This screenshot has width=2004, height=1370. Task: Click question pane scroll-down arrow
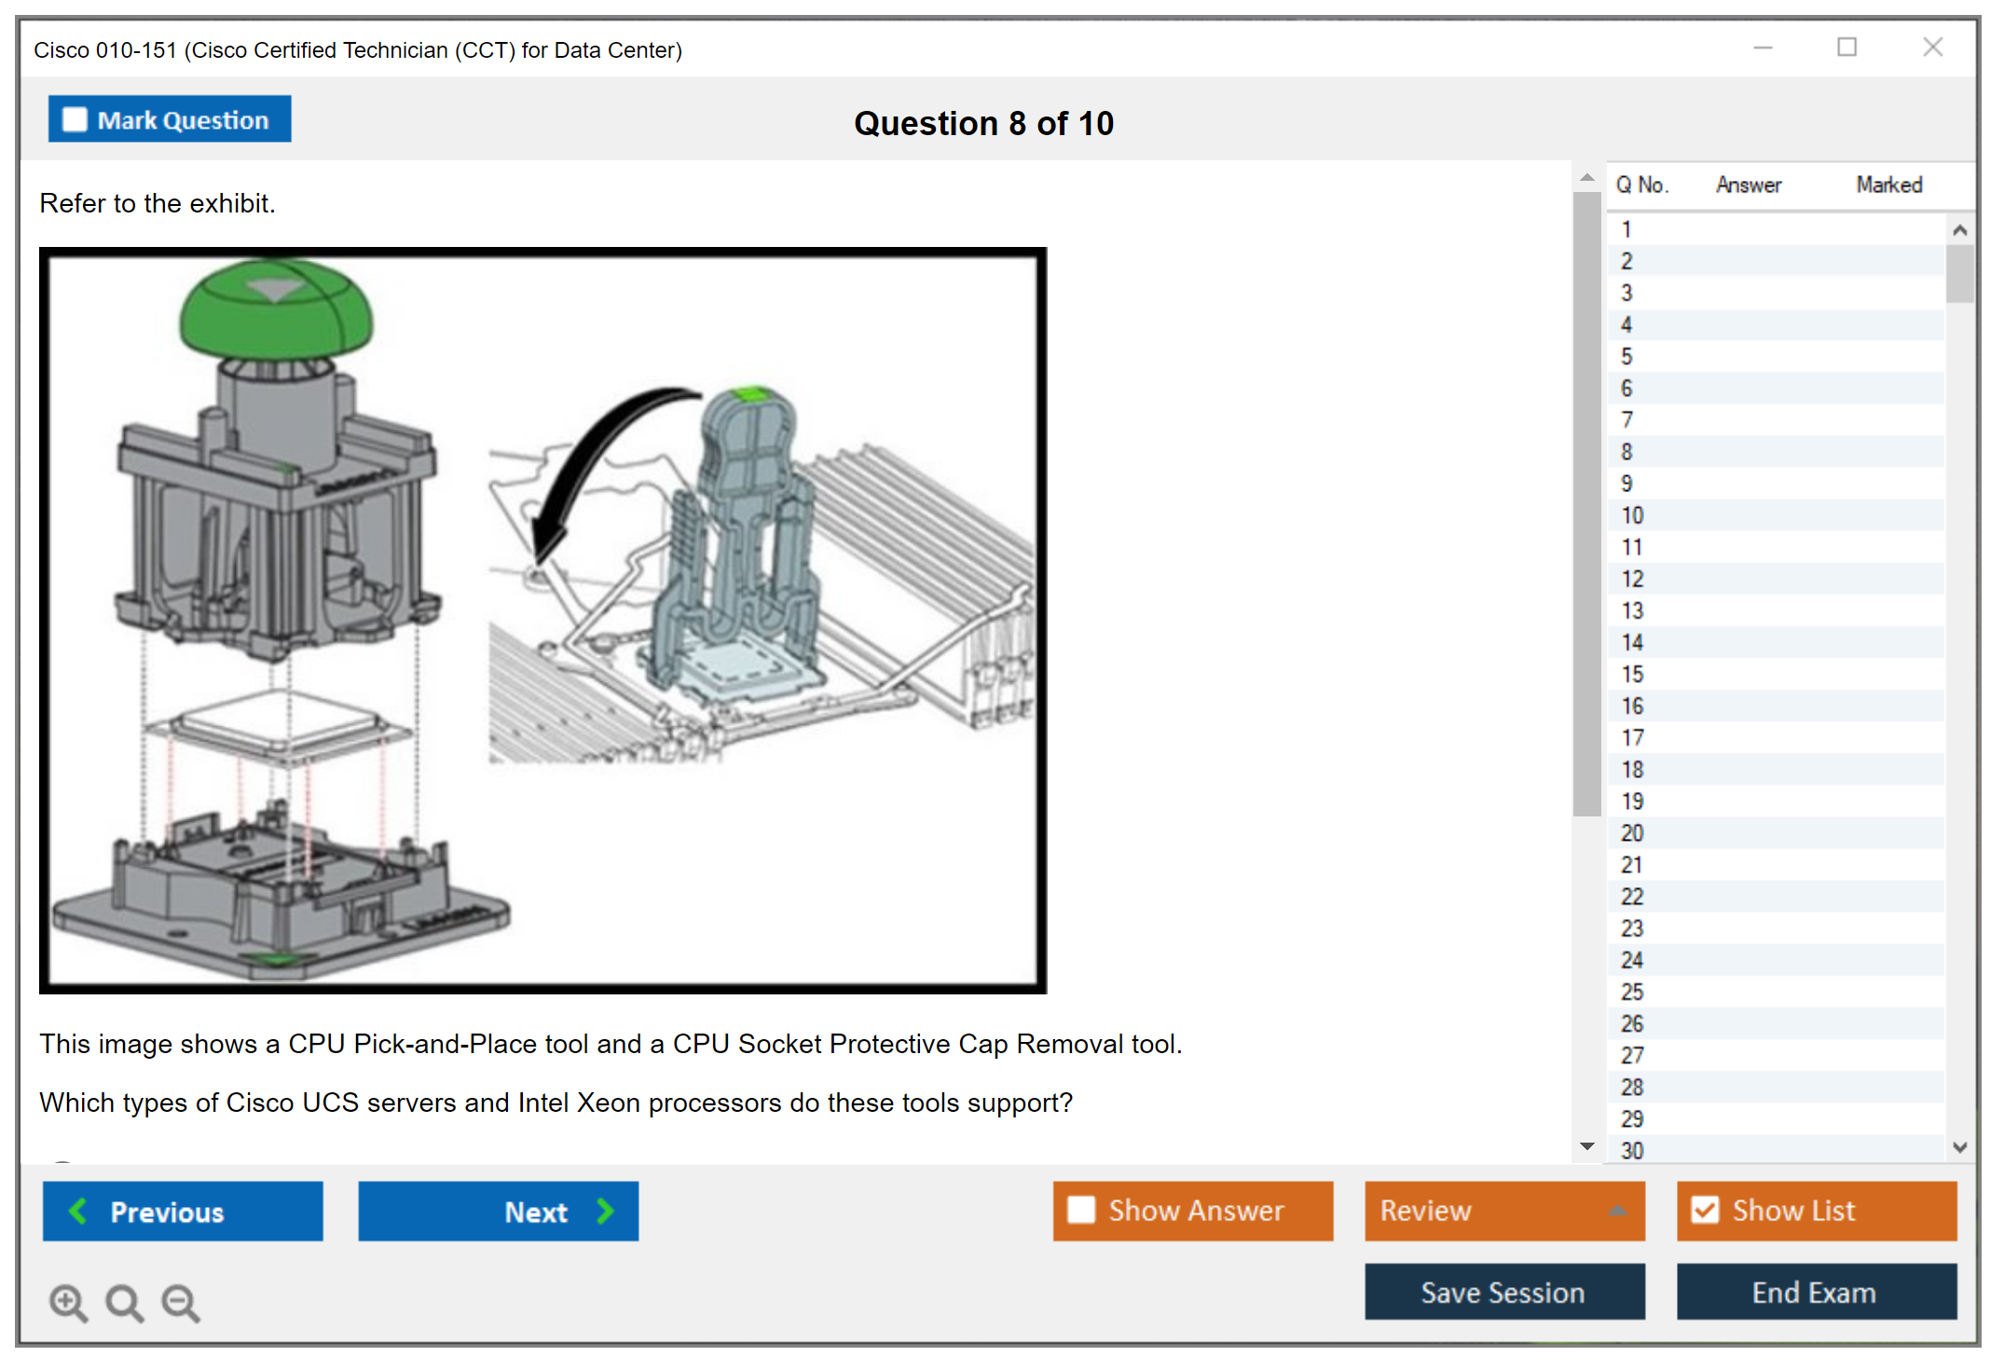(1587, 1146)
